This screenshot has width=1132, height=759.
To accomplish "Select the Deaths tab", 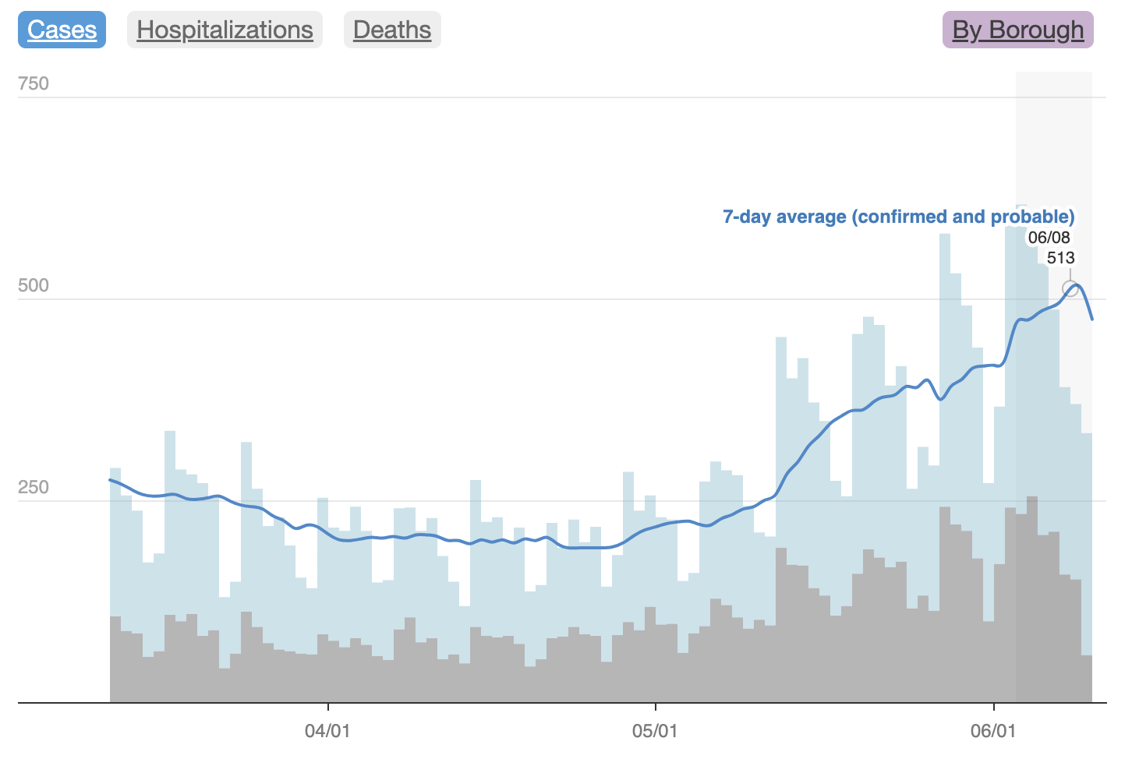I will 392,30.
